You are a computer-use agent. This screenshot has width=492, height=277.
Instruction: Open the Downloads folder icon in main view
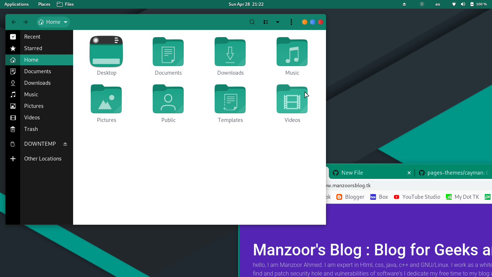click(230, 52)
